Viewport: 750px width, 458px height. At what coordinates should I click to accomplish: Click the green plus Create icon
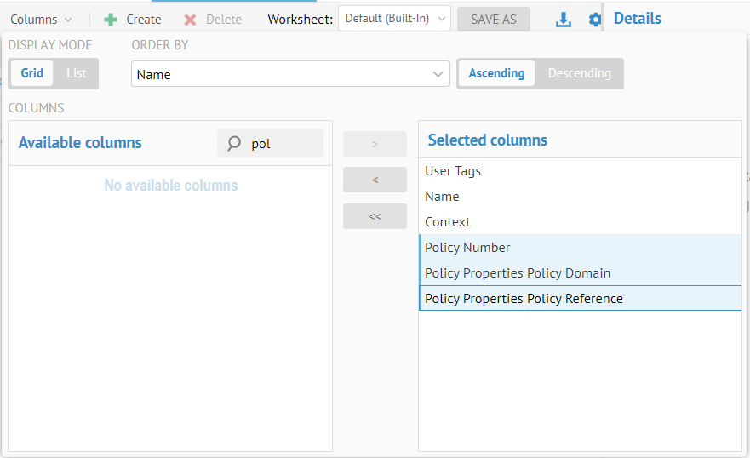[111, 19]
